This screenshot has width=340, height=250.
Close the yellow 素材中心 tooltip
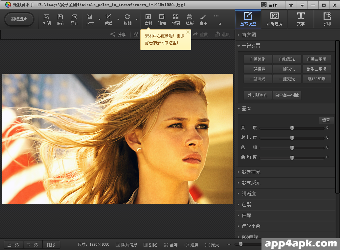[x=188, y=32]
